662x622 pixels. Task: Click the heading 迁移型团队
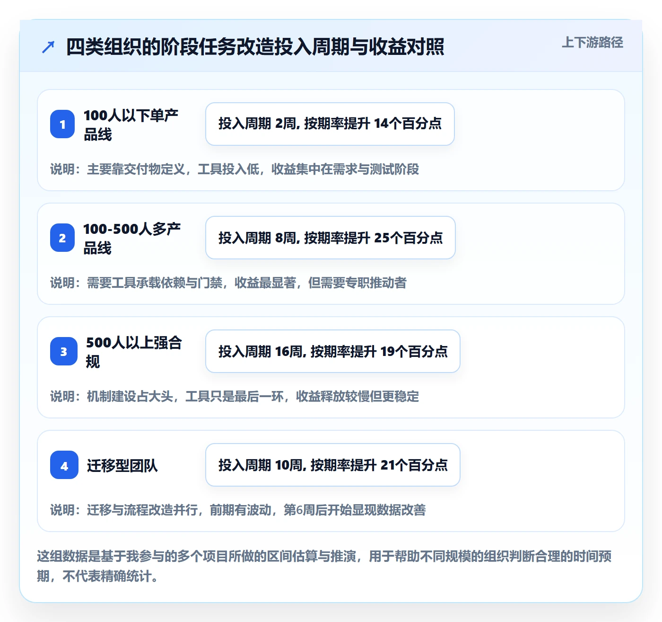[122, 465]
